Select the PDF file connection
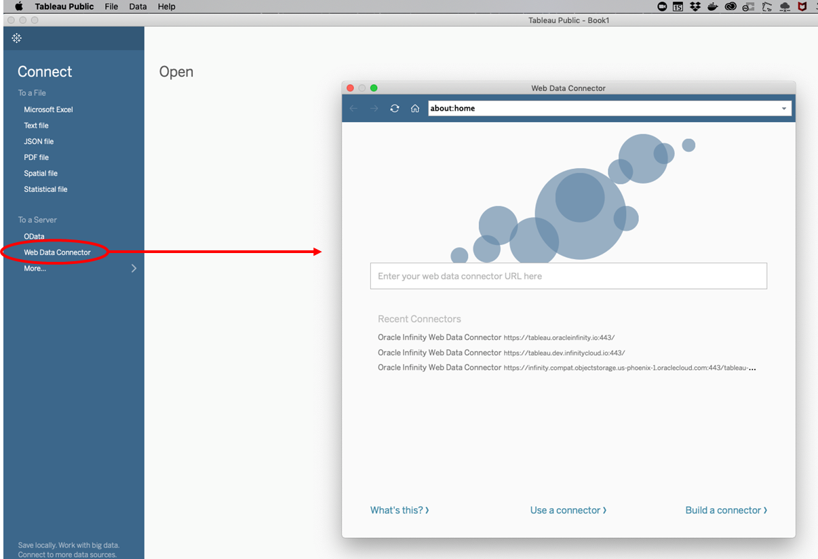 point(36,157)
